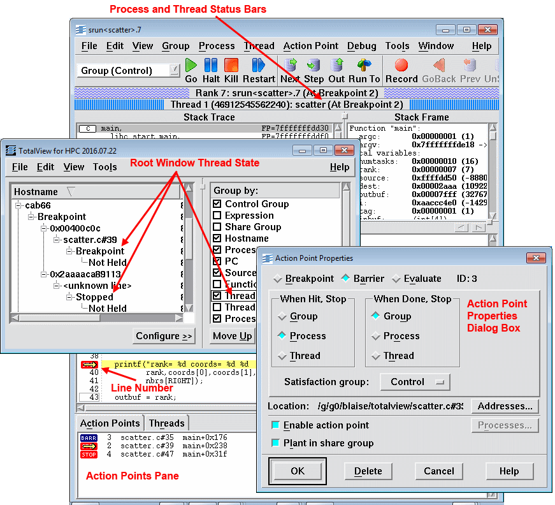Click the Restart toolbar icon
Screen dimensions: 555x505
click(259, 65)
